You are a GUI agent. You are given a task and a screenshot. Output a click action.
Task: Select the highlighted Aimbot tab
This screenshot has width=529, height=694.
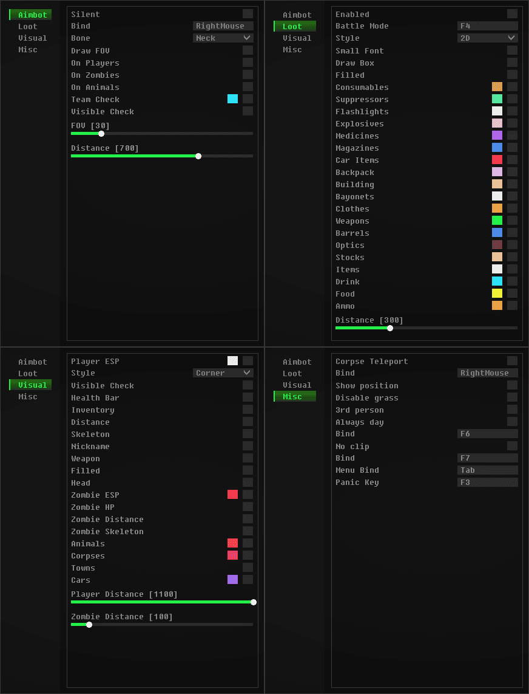32,15
